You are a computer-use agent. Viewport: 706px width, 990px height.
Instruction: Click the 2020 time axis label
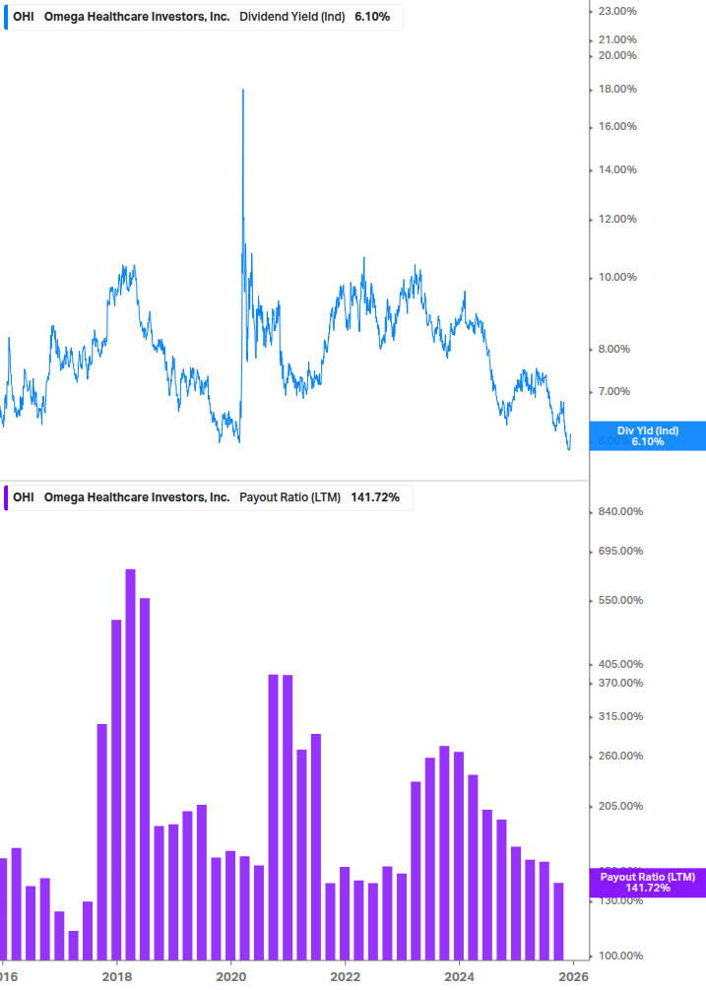pos(231,977)
